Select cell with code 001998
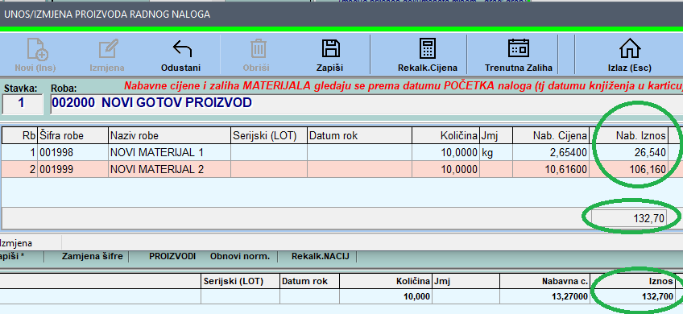Viewport: 683px width, 314px height. click(72, 152)
